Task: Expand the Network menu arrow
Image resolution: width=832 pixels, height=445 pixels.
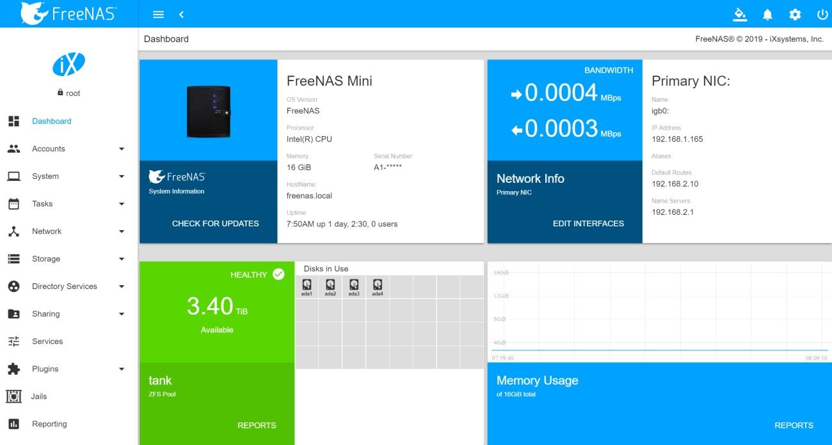Action: (122, 231)
